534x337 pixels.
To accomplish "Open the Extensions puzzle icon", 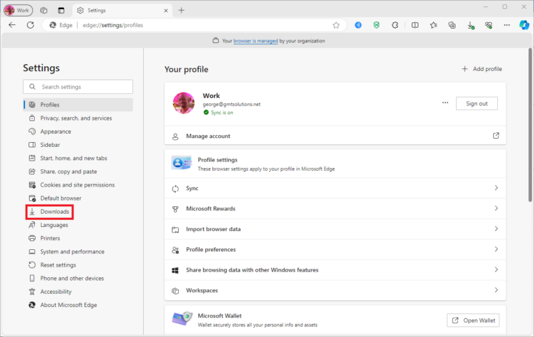I will pos(395,25).
